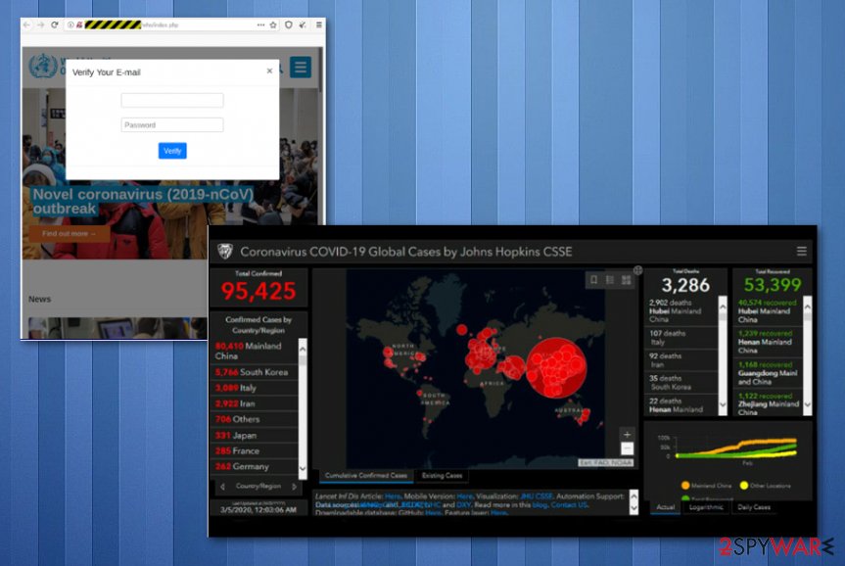The image size is (845, 566).
Task: Open the Contact US link
Action: [569, 504]
